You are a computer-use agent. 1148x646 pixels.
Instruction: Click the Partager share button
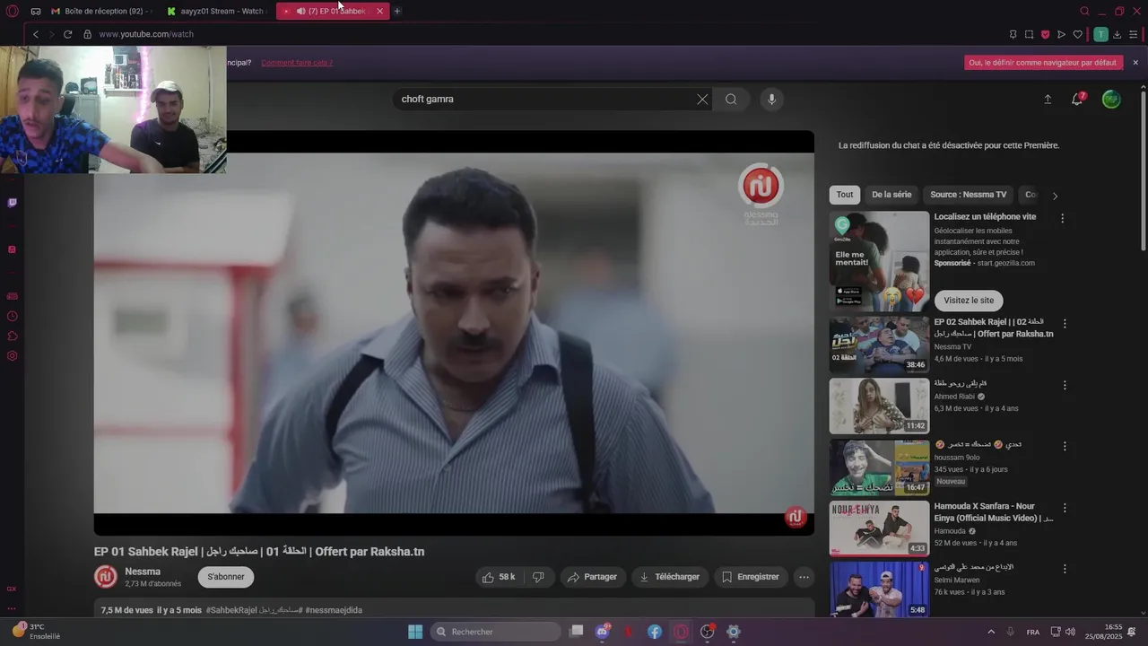point(593,577)
